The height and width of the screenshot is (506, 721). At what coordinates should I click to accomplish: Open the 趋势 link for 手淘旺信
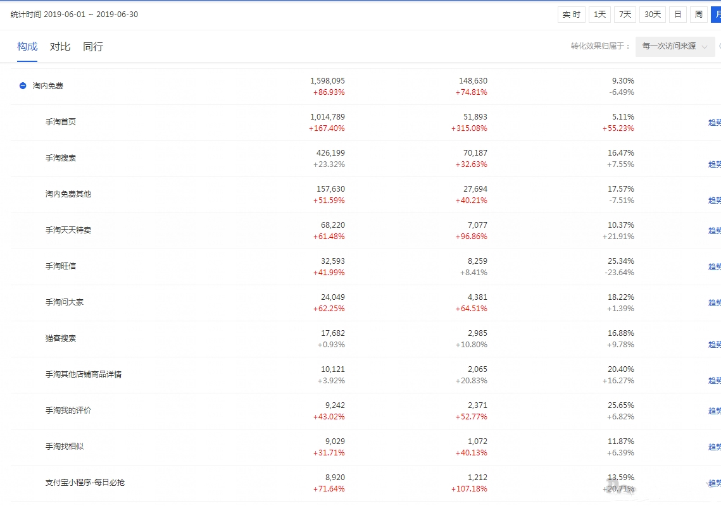coord(714,267)
